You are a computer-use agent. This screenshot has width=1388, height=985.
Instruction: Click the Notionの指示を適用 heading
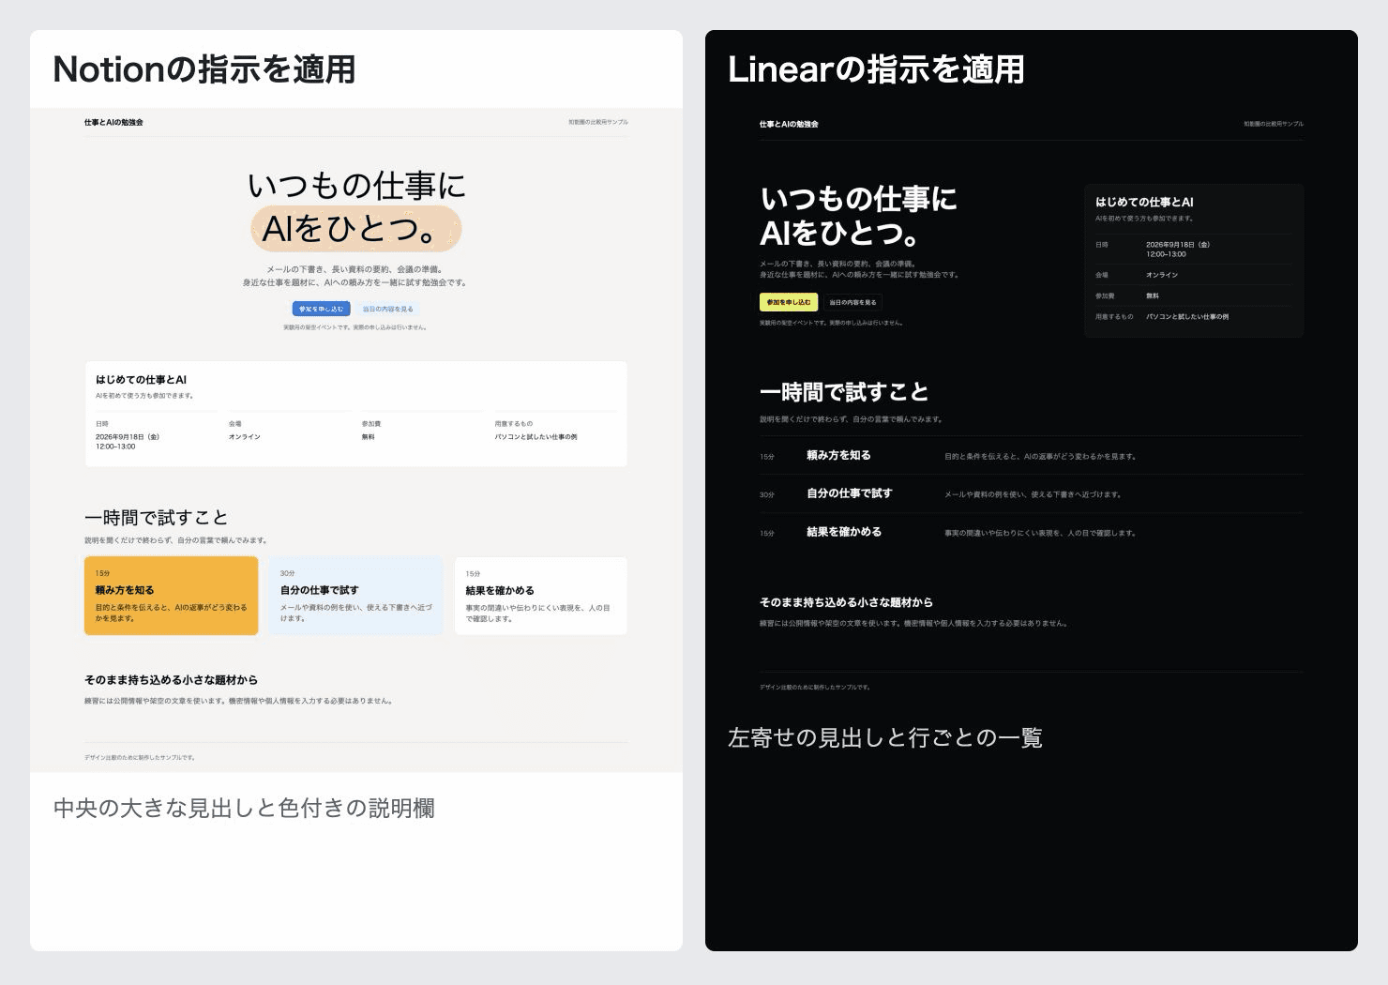(204, 69)
